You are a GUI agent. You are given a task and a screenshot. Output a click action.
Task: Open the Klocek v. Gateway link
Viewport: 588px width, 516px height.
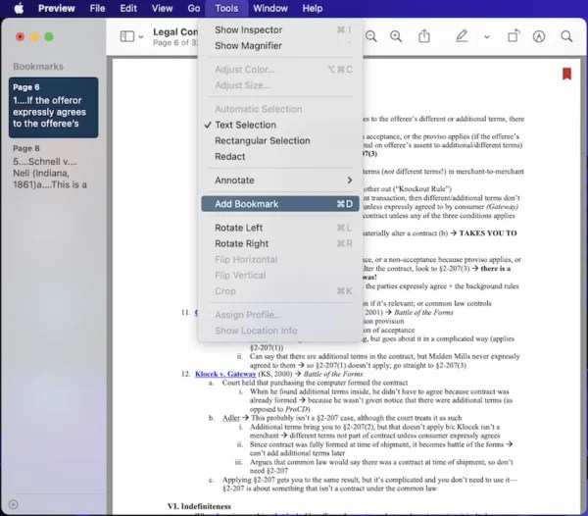point(225,374)
